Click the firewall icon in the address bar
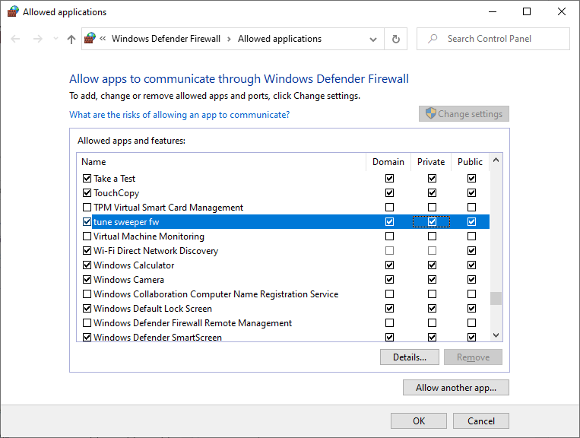 click(x=90, y=38)
